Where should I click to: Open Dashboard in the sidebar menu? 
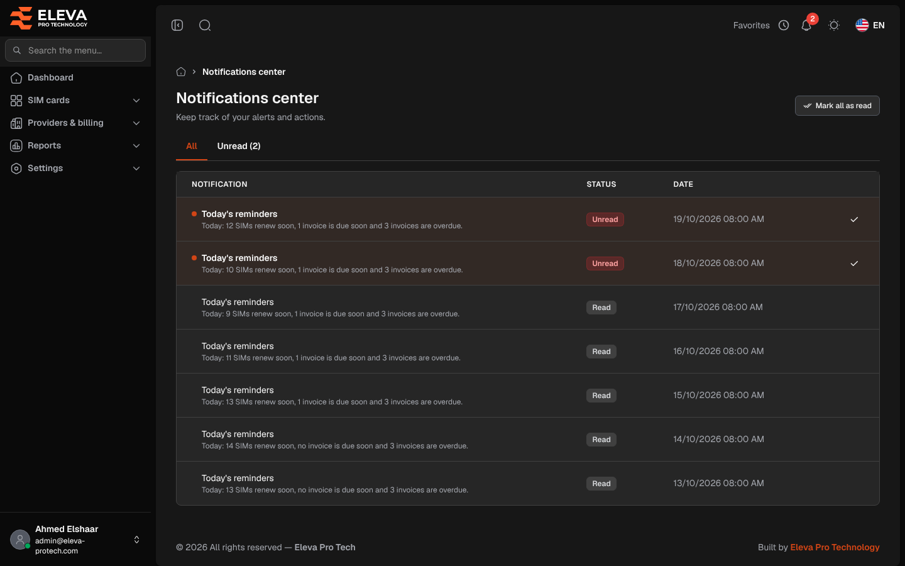75,78
